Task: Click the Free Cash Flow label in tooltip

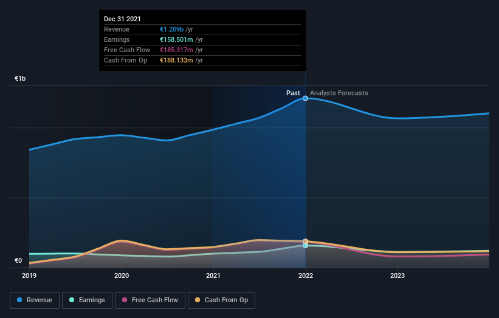Action: [x=127, y=50]
